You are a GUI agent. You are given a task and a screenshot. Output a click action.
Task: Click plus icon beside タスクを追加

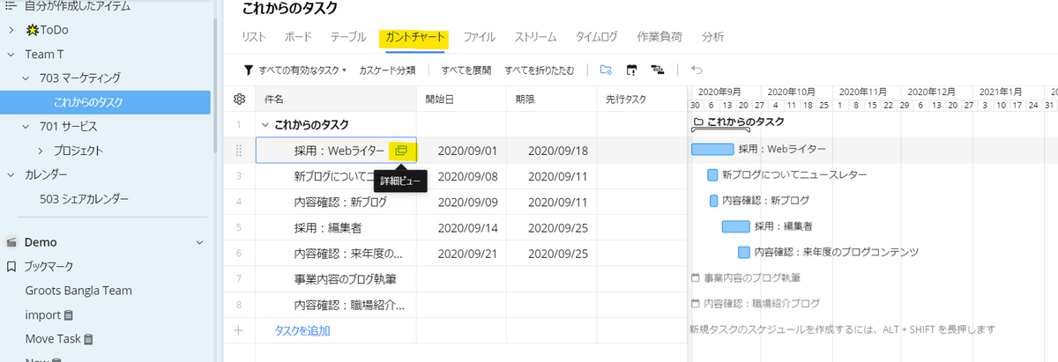pos(239,330)
